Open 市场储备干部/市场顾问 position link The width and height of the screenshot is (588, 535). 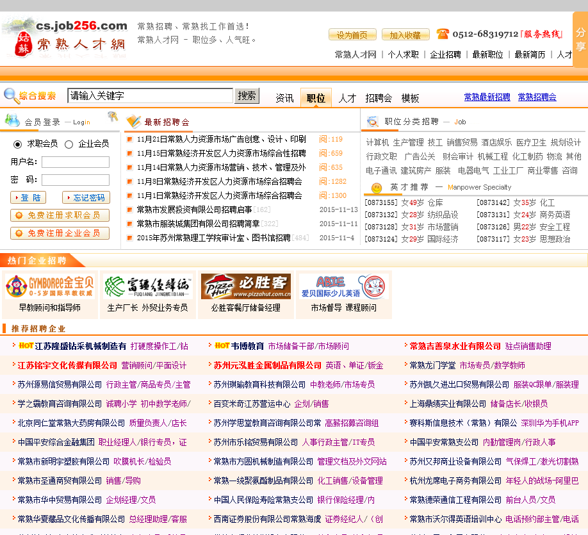coord(308,346)
